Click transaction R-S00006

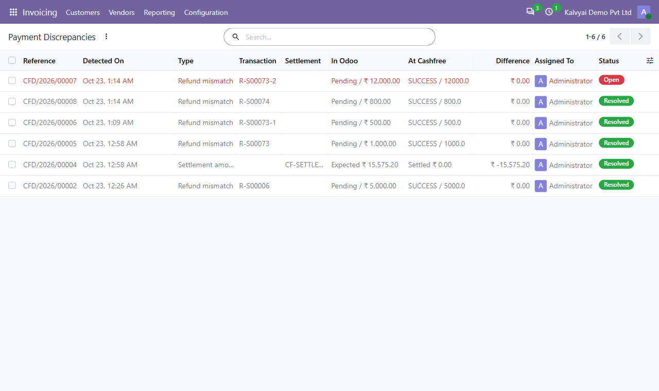click(254, 186)
